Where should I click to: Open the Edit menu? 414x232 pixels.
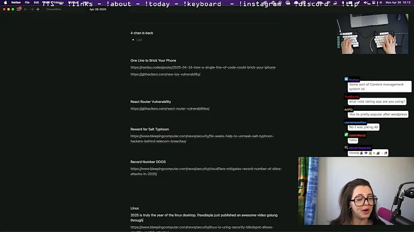pos(36,2)
